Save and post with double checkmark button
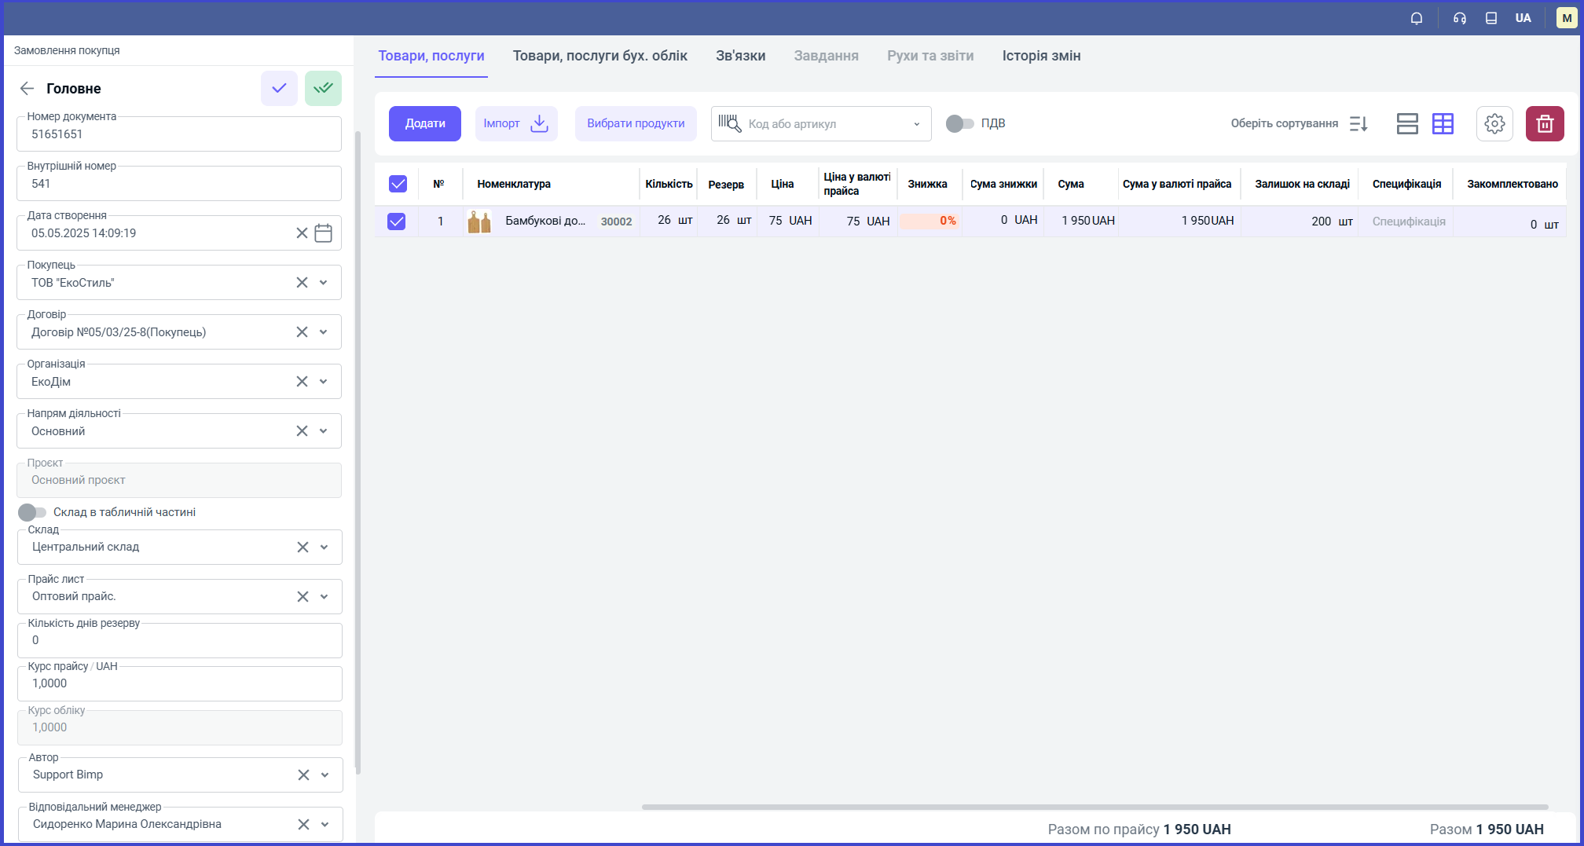 [x=323, y=88]
